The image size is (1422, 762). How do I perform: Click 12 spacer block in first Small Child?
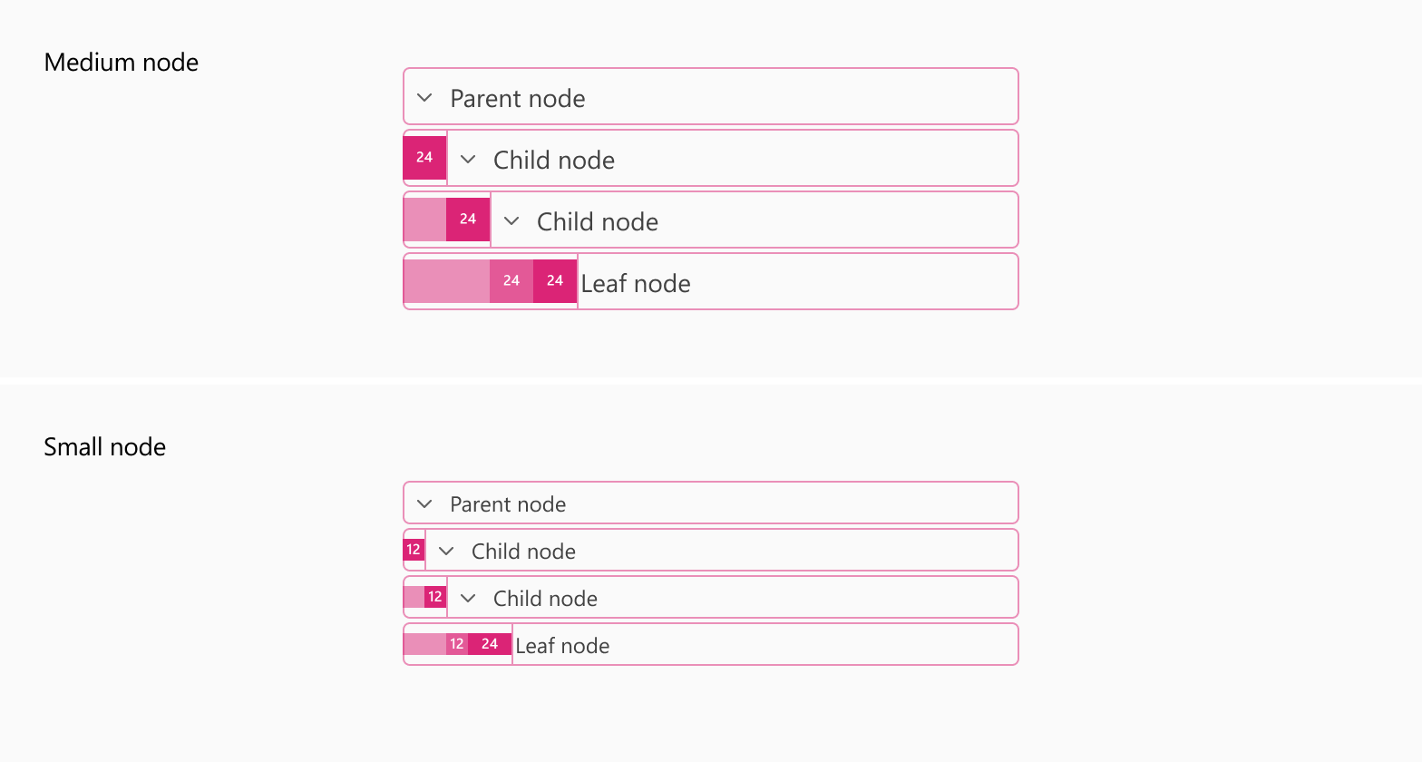(x=414, y=550)
